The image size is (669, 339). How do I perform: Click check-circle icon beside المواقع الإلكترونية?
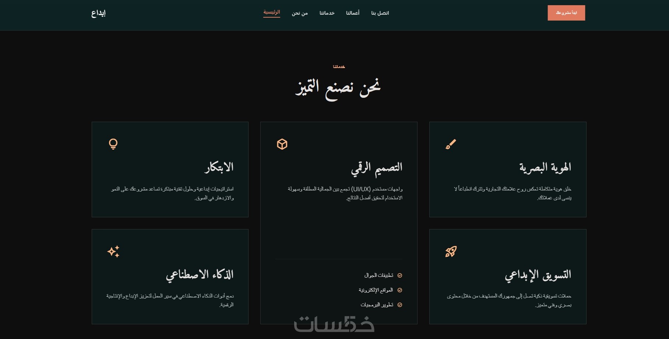400,290
